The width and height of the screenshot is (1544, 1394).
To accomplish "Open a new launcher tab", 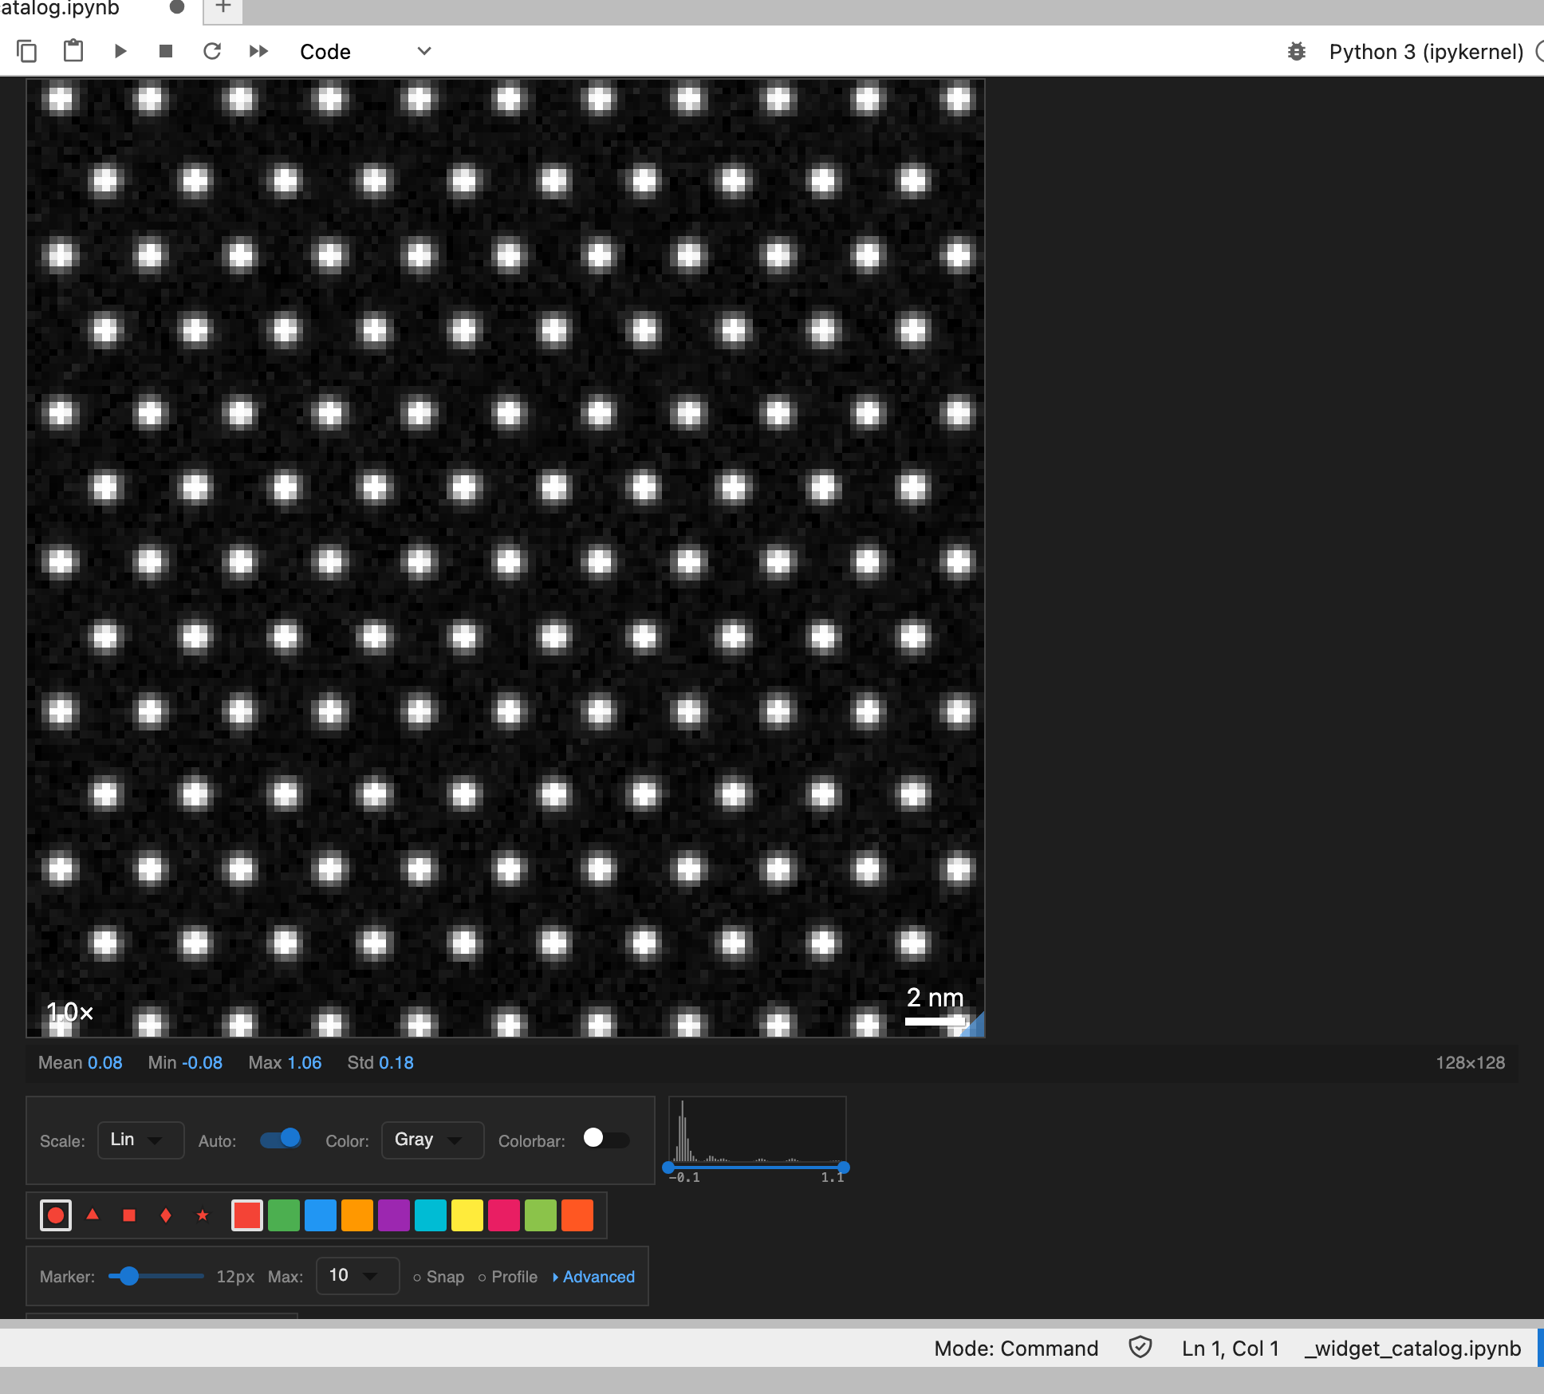I will point(223,8).
